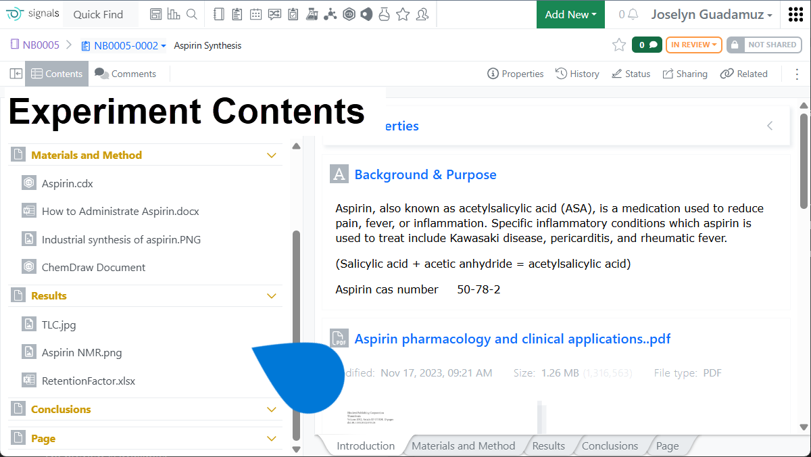Open the calendar icon in toolbar
Image resolution: width=811 pixels, height=457 pixels.
(255, 14)
